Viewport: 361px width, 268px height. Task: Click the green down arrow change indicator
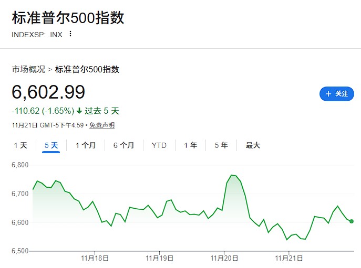(79, 111)
